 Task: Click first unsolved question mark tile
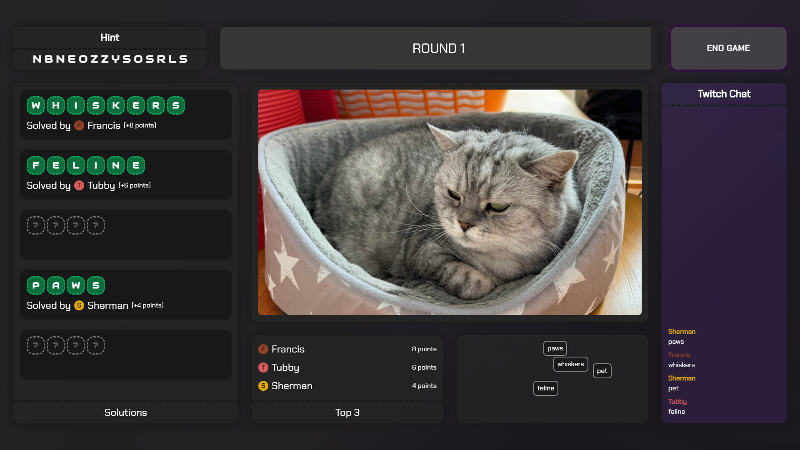pyautogui.click(x=36, y=225)
